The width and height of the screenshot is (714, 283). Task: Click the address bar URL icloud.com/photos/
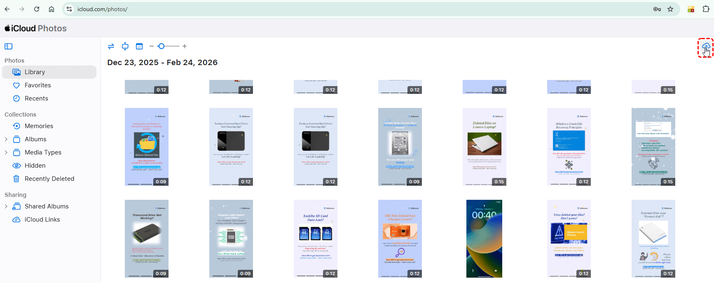pyautogui.click(x=102, y=9)
